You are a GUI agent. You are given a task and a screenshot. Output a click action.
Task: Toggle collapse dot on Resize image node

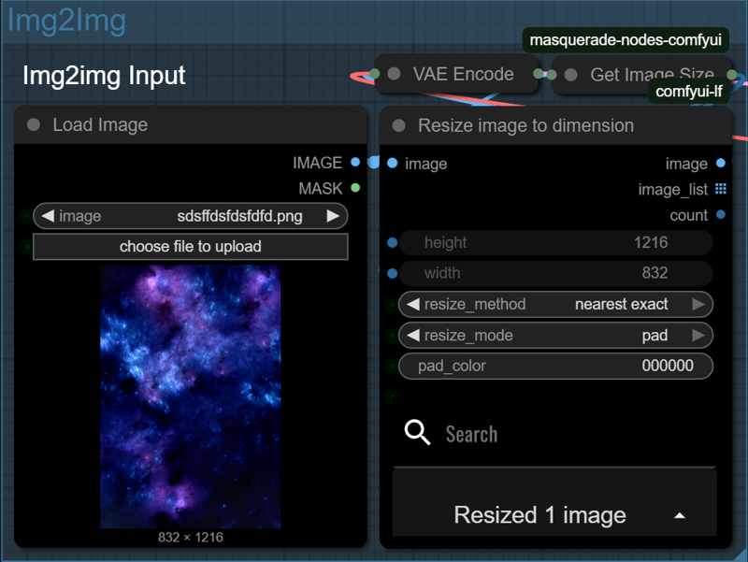click(399, 125)
